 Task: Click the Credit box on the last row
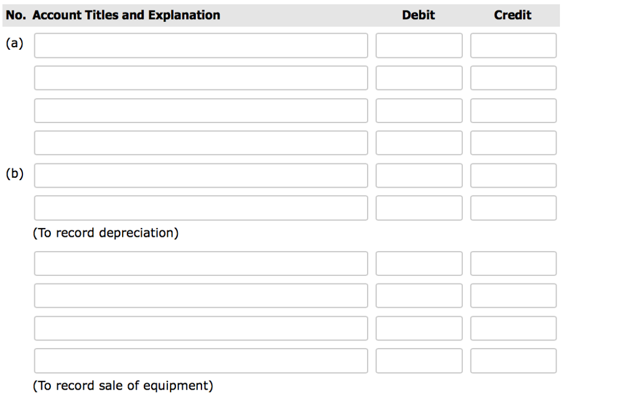pos(513,360)
